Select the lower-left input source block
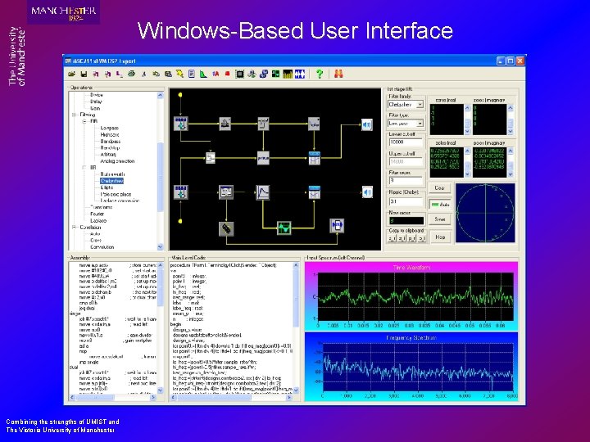 click(x=181, y=192)
